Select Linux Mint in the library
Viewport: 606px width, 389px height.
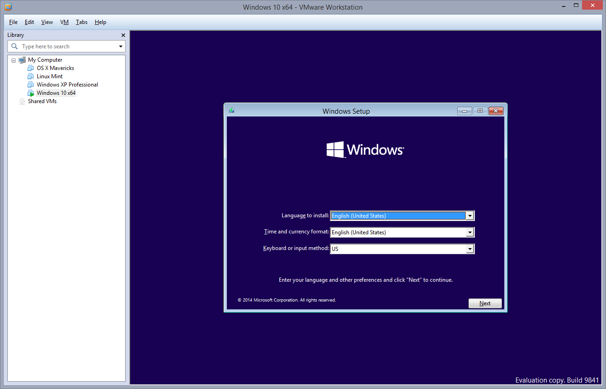coord(50,76)
